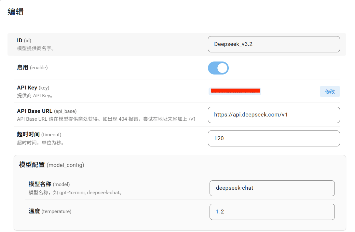Click the 模型提供商名字。 description
This screenshot has height=232, width=355.
(x=36, y=48)
